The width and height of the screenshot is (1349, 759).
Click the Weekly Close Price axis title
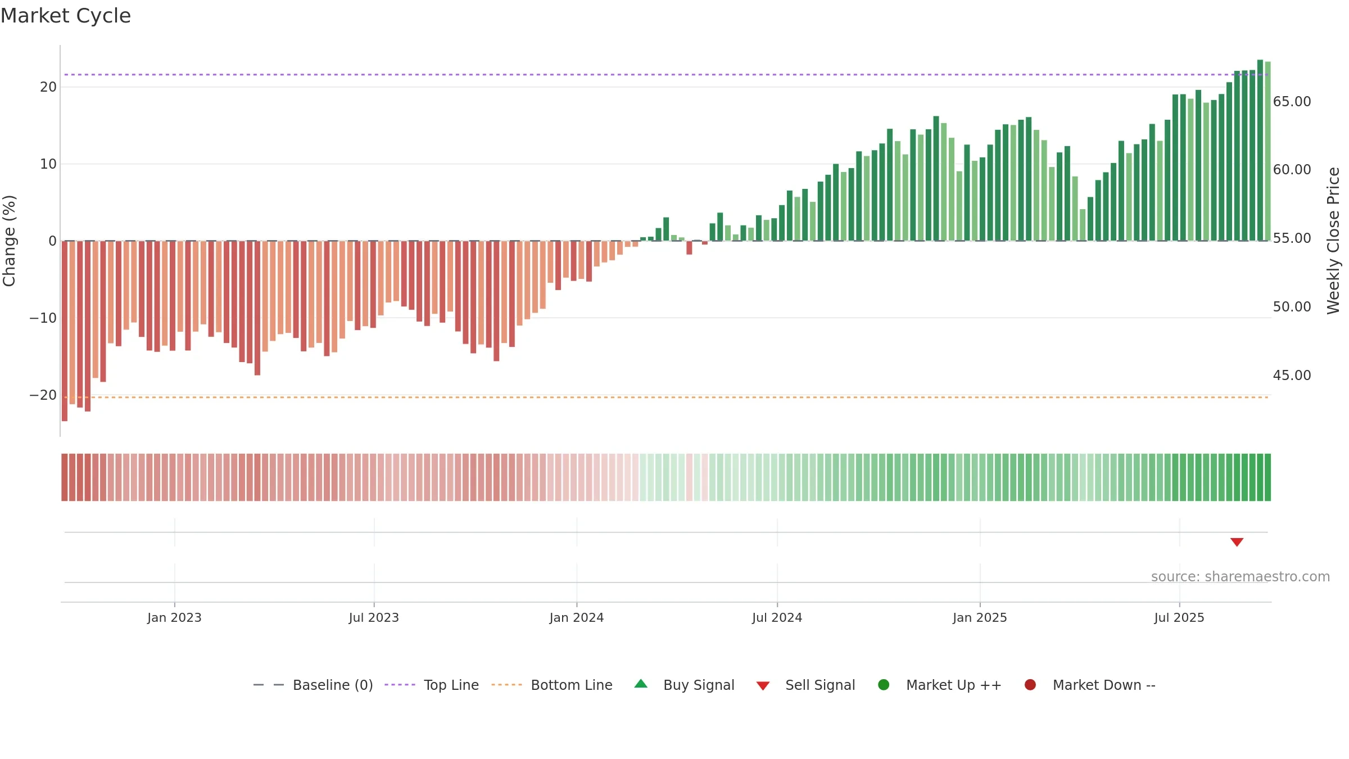[1333, 241]
